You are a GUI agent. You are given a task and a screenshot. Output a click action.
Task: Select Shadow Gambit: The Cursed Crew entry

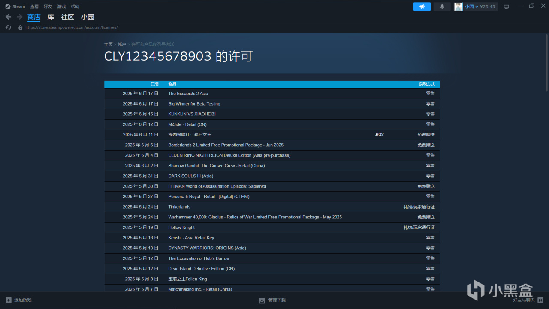pos(217,166)
